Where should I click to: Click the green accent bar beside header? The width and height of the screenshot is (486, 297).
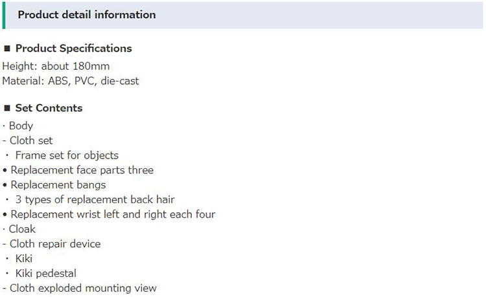[x=4, y=15]
